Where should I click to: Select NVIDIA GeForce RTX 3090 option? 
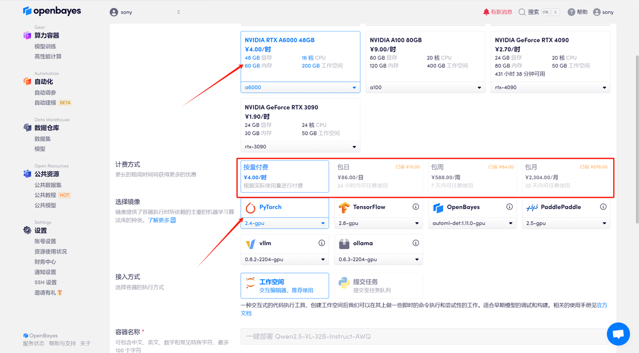[x=300, y=125]
